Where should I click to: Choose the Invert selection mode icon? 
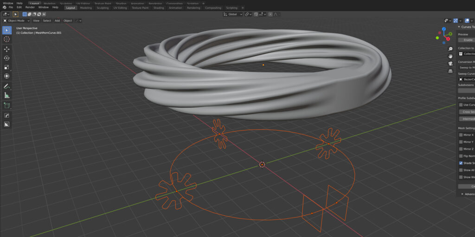point(39,14)
